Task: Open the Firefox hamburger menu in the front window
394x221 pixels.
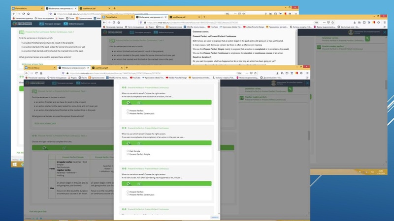Action: point(307,73)
